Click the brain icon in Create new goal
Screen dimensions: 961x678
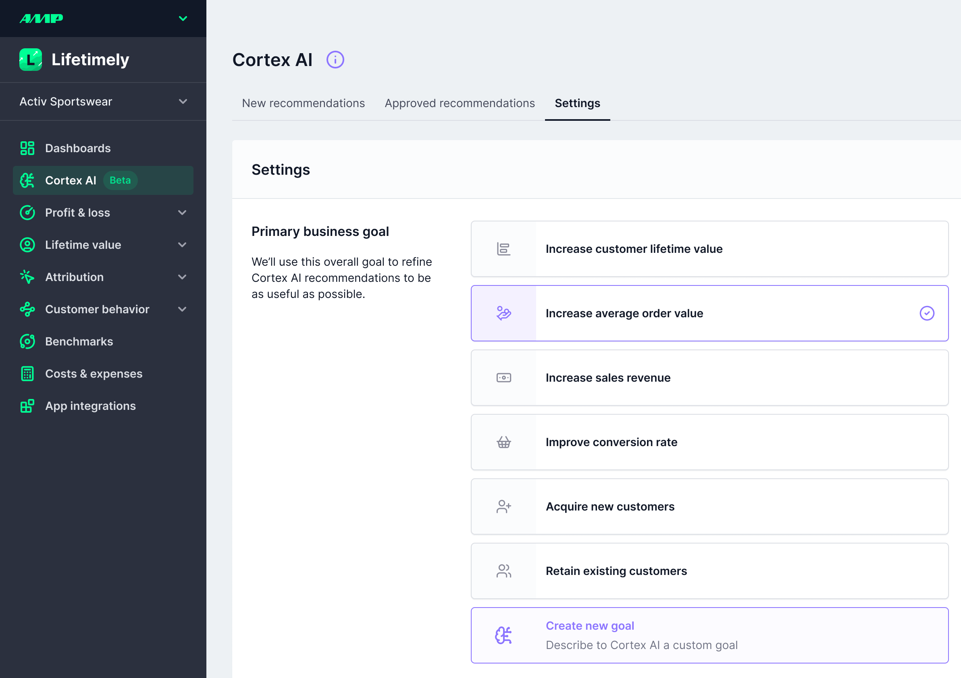[x=503, y=635]
